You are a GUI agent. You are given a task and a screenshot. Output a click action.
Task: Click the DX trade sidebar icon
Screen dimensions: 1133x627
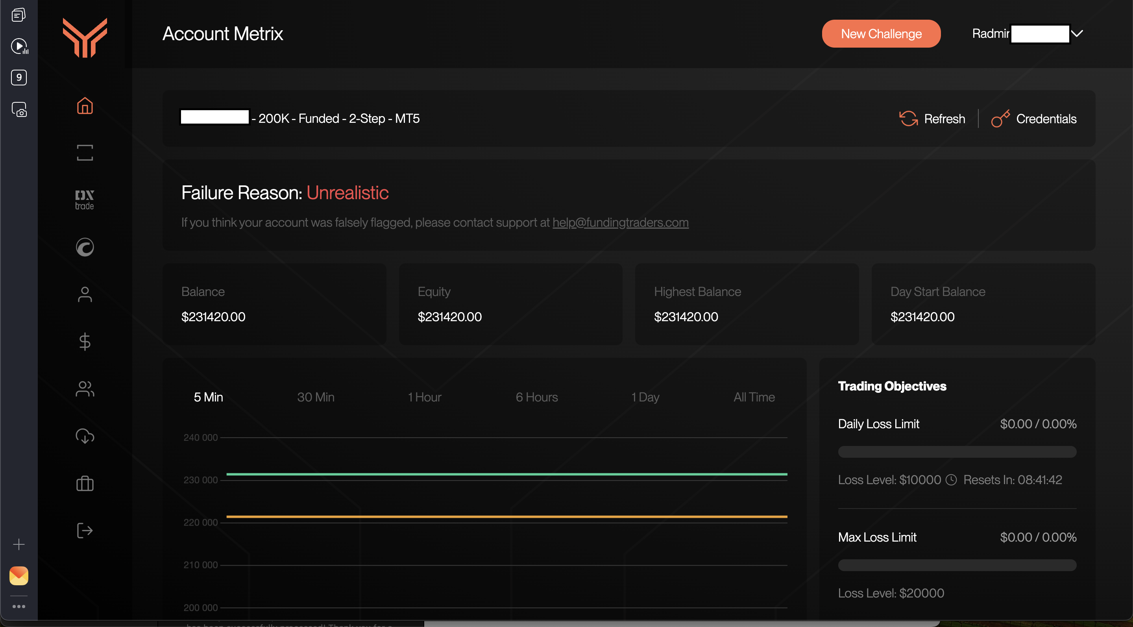point(85,200)
